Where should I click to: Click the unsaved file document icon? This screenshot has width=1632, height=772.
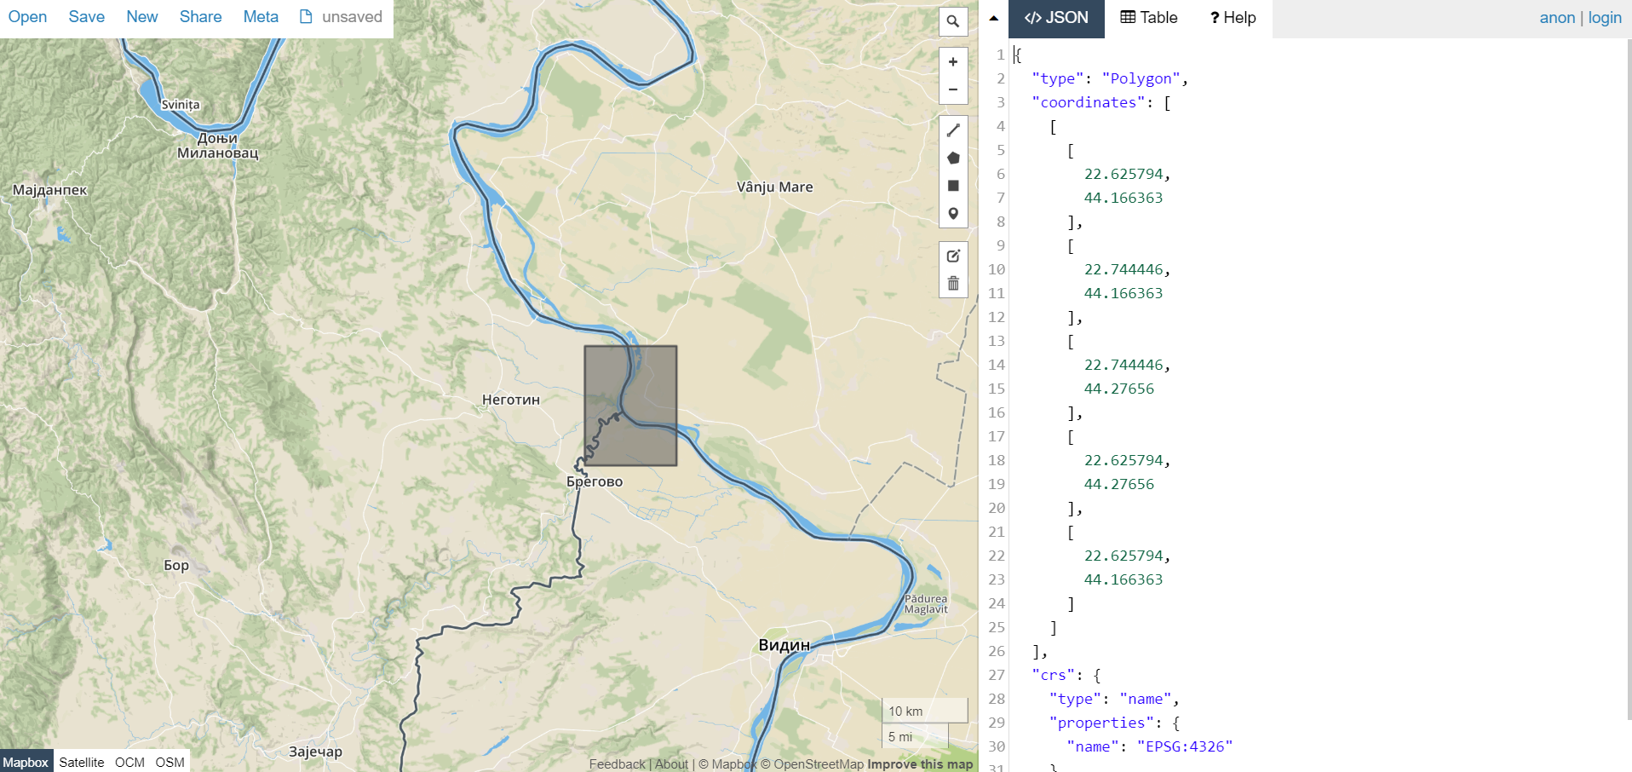pos(306,17)
